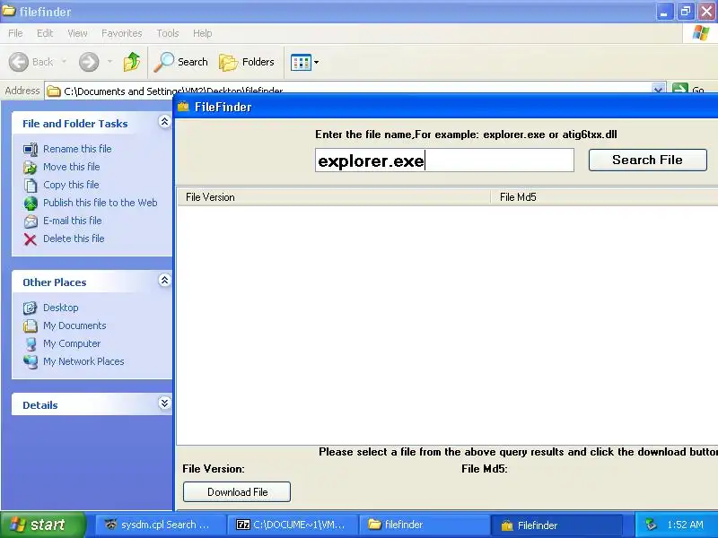Click the system tray network icon
This screenshot has width=718, height=538.
point(651,525)
